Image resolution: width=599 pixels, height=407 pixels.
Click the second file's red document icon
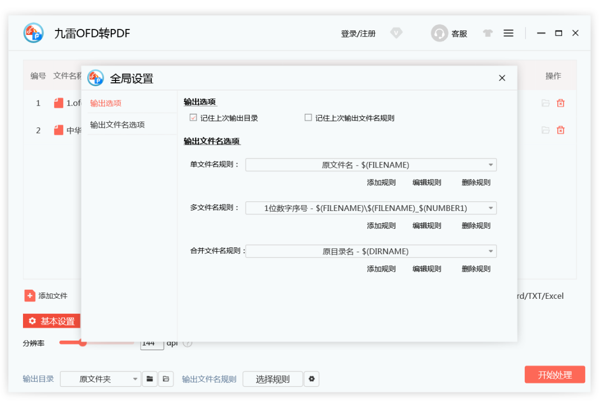58,130
